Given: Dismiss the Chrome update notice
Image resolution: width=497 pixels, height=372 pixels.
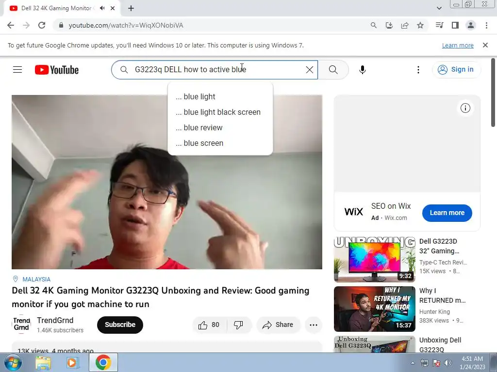Looking at the screenshot, I should tap(485, 45).
